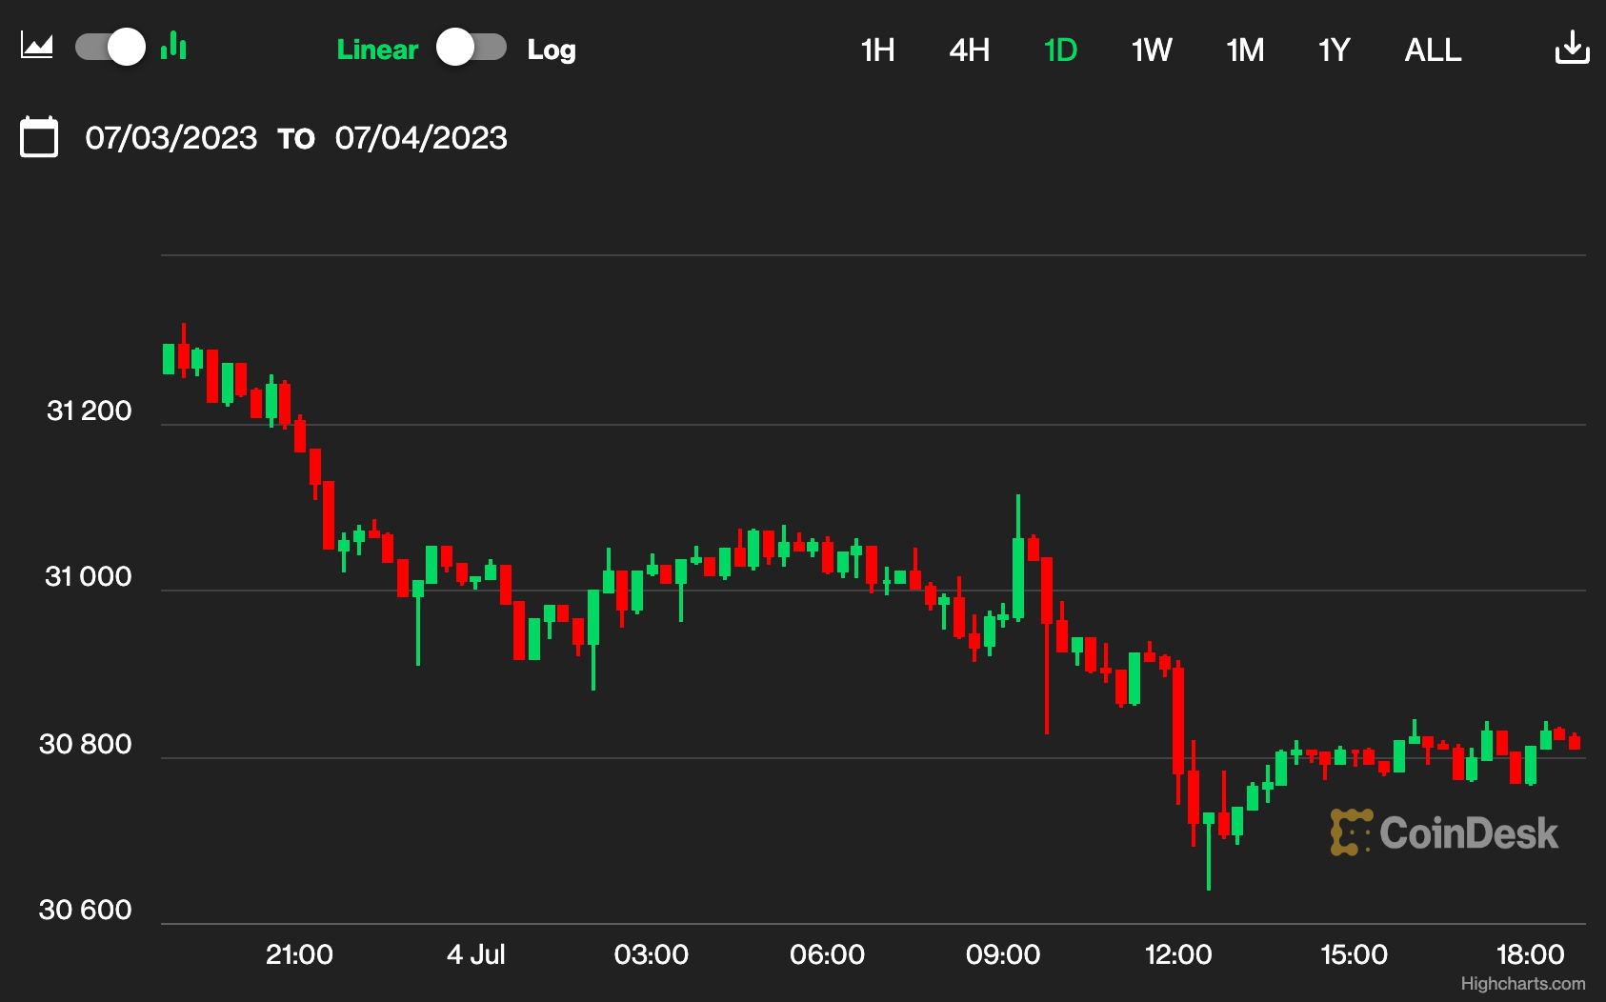Viewport: 1606px width, 1002px height.
Task: Edit the end date 07/04/2023
Action: pos(421,138)
